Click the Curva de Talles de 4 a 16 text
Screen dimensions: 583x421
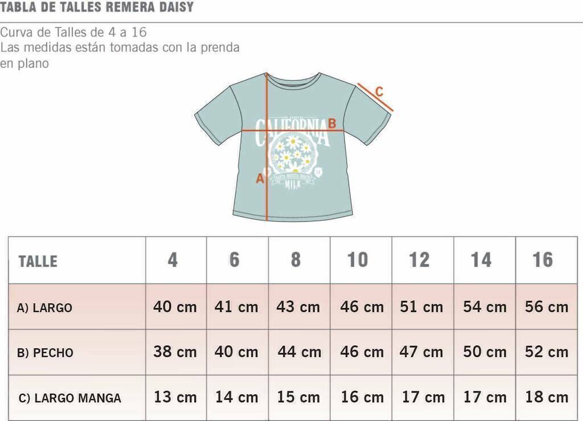coord(73,32)
